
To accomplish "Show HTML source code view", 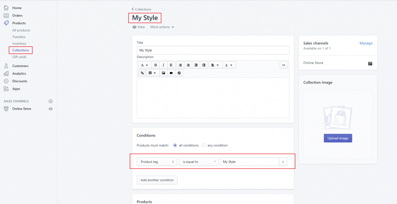I will click(x=284, y=65).
